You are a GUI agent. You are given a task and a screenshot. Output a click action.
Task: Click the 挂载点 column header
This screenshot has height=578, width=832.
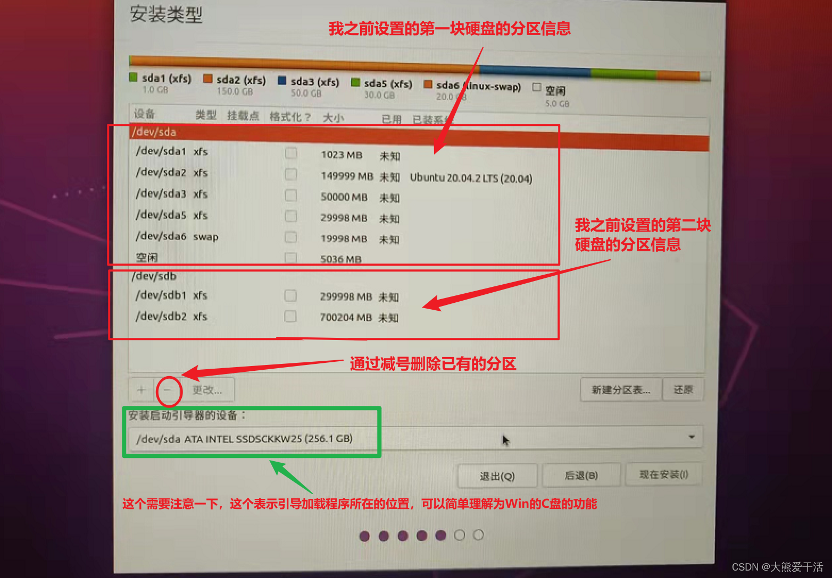click(243, 115)
